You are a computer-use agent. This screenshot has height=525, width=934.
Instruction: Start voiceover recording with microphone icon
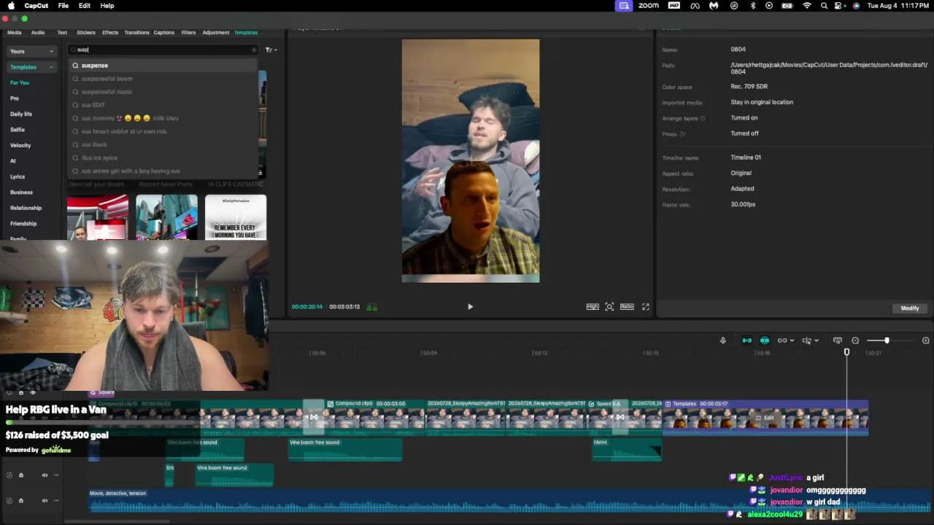click(x=723, y=341)
